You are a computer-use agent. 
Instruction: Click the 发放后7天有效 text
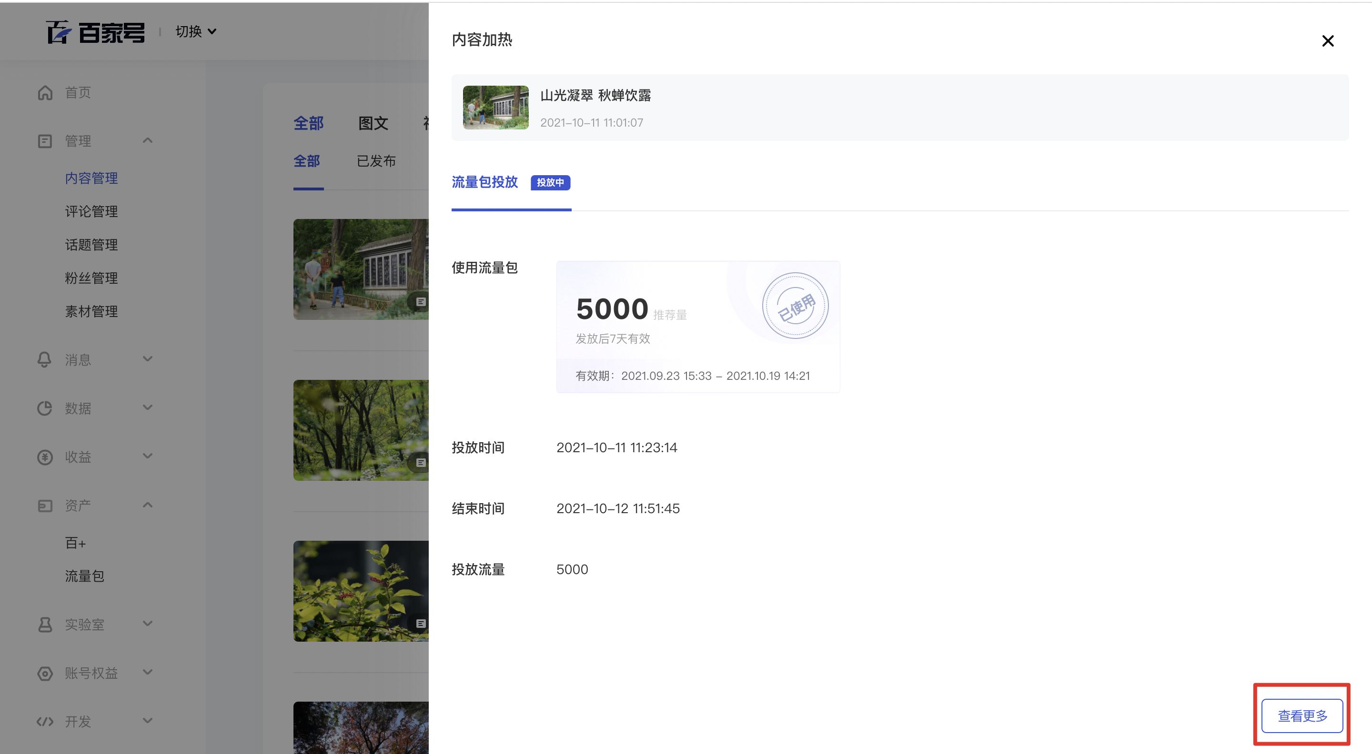click(613, 339)
